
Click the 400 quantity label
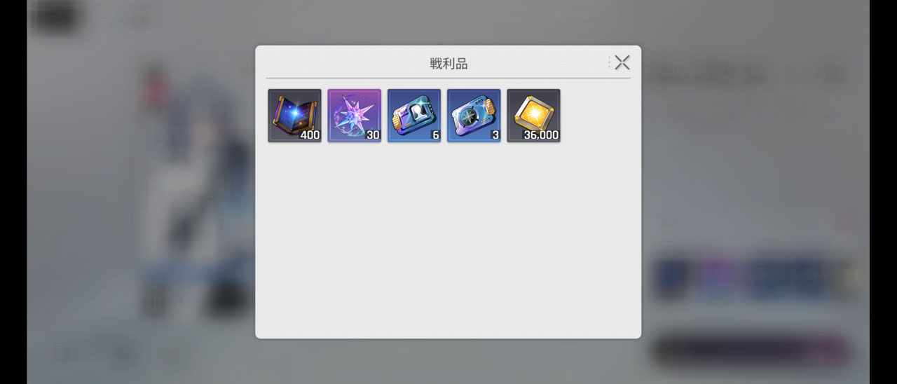coord(310,135)
